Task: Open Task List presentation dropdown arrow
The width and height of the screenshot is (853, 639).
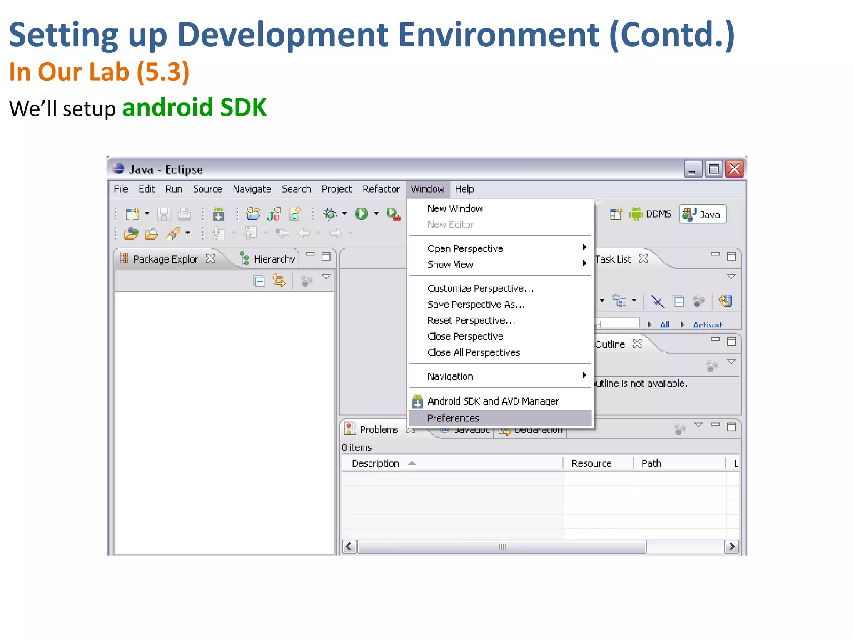Action: 634,300
